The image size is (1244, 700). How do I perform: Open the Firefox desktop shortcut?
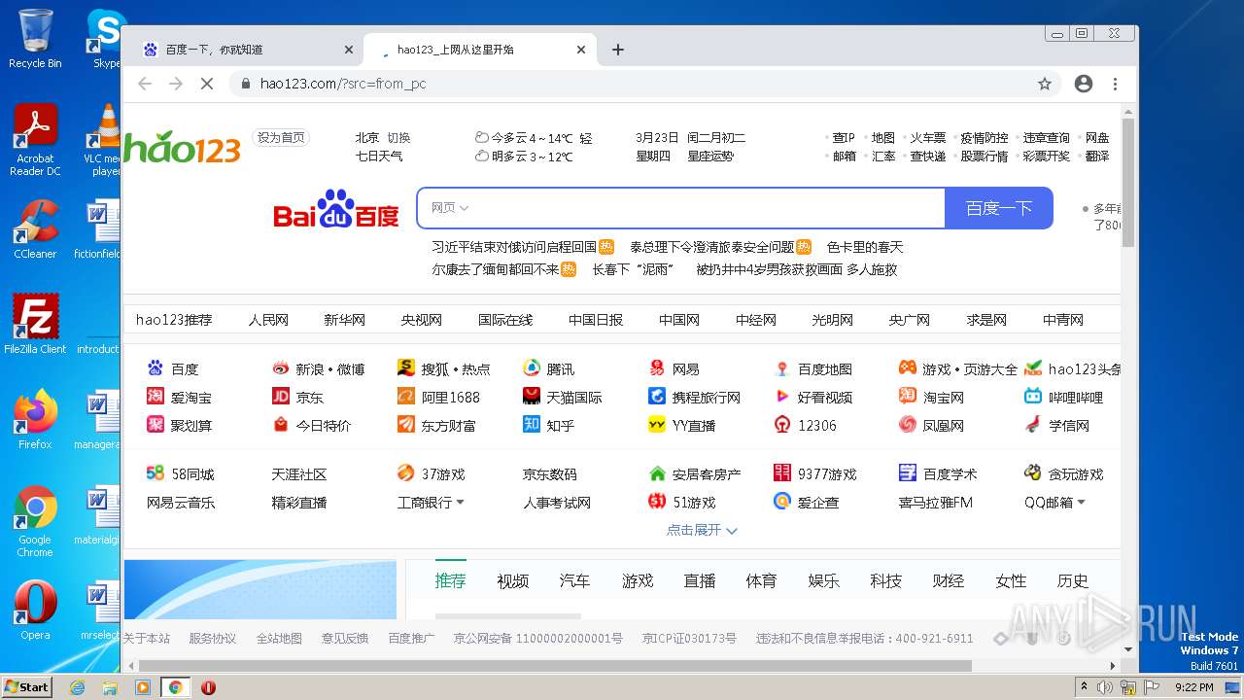click(x=35, y=420)
